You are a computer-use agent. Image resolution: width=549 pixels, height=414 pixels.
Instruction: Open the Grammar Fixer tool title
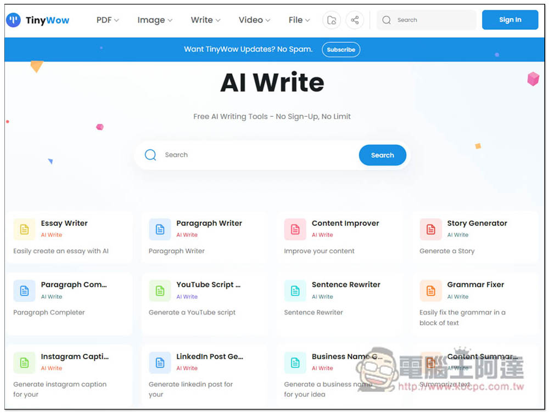pyautogui.click(x=475, y=285)
